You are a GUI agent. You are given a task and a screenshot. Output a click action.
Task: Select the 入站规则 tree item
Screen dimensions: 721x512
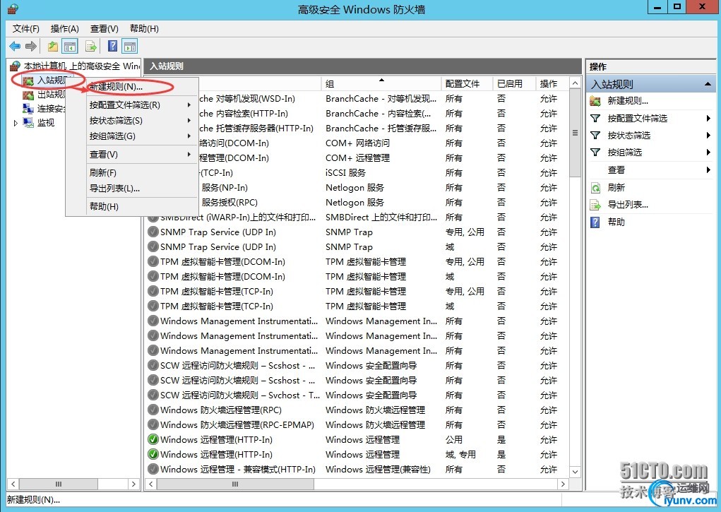click(x=52, y=81)
